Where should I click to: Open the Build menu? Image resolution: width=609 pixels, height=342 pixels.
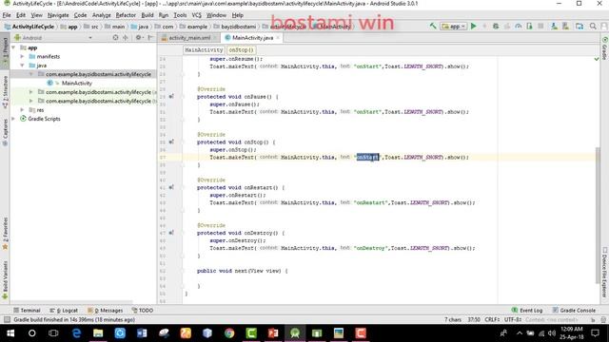147,15
